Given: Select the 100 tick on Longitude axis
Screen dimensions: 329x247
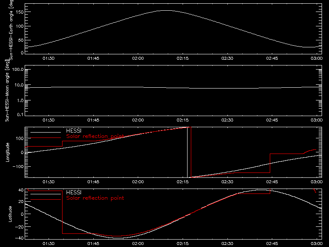Looking at the screenshot, I should coord(20,138).
